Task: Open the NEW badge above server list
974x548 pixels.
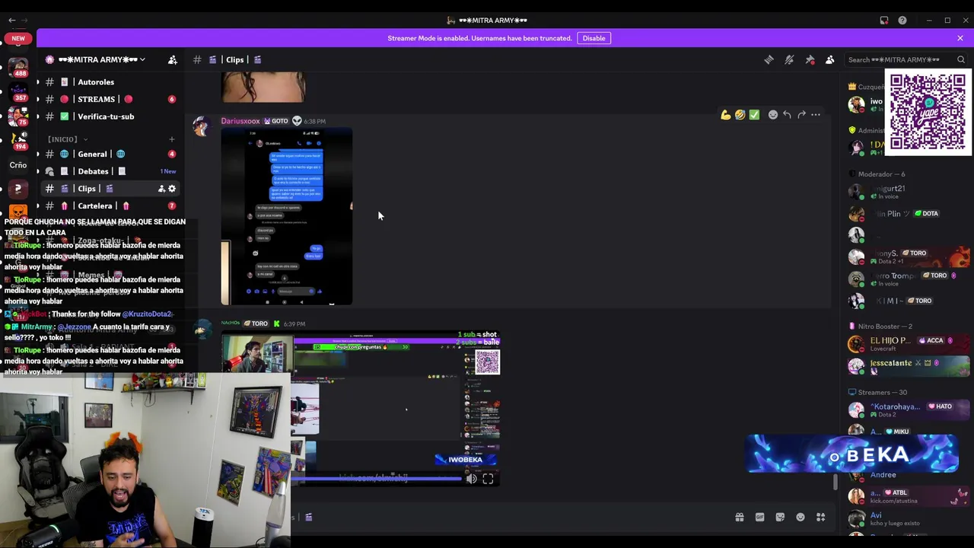Action: (x=18, y=38)
